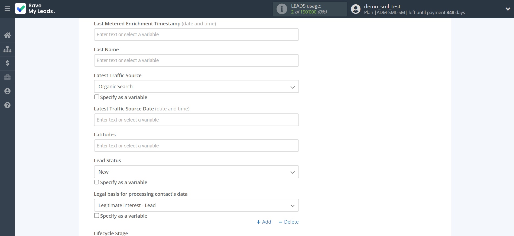Click the Add link
Image resolution: width=514 pixels, height=236 pixels.
[x=264, y=222]
